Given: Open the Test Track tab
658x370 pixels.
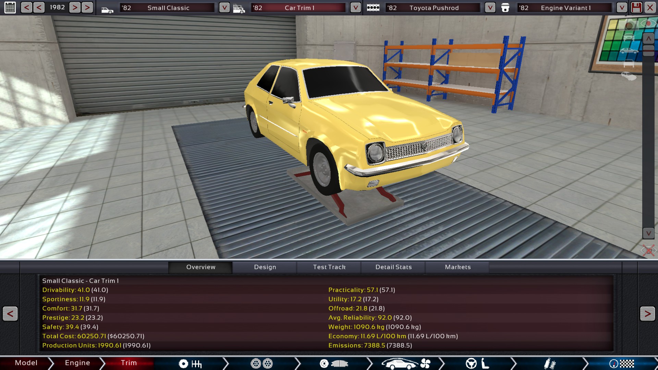Looking at the screenshot, I should pos(329,267).
